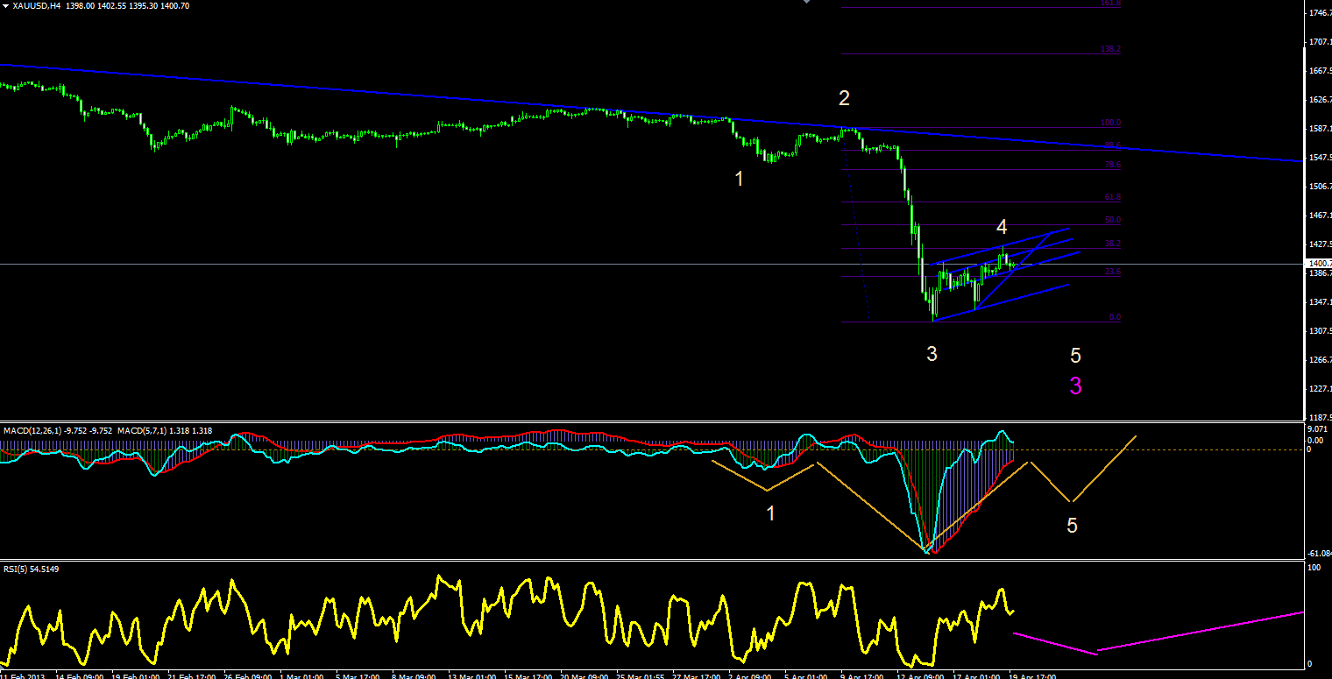
Task: Click the 9.071 MACD scale value
Action: click(x=1317, y=429)
